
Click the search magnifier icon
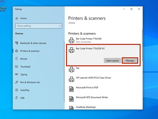(60, 26)
